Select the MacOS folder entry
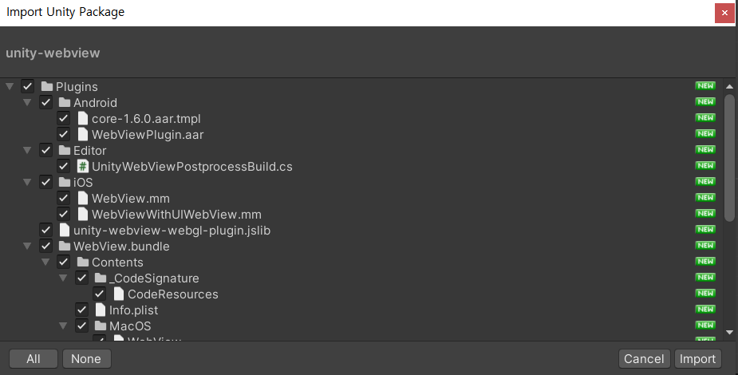The height and width of the screenshot is (375, 738). [x=130, y=326]
